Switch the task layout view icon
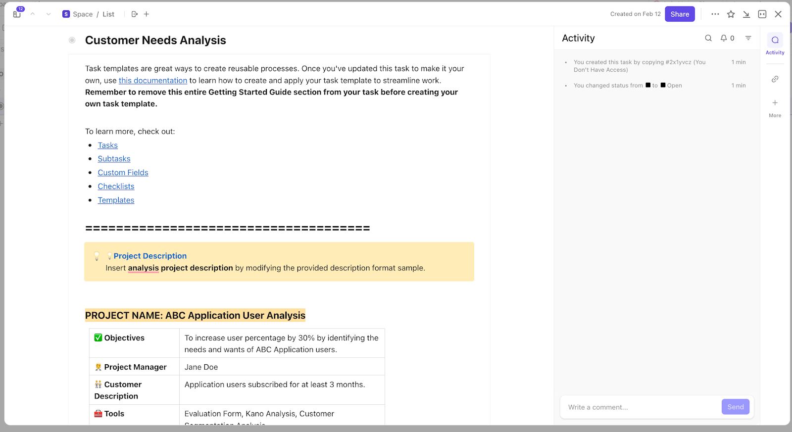Image resolution: width=792 pixels, height=432 pixels. 762,14
